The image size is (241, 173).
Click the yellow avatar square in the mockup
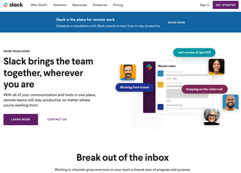pos(160,84)
